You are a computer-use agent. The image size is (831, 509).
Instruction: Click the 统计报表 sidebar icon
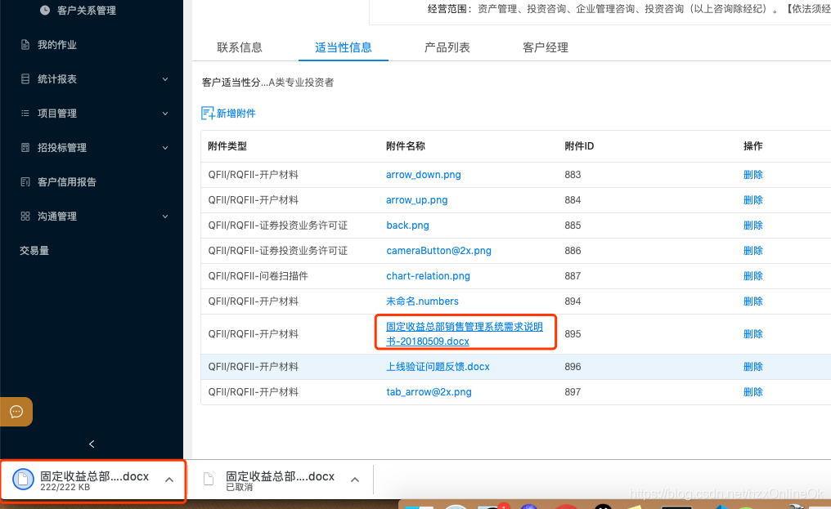(25, 79)
